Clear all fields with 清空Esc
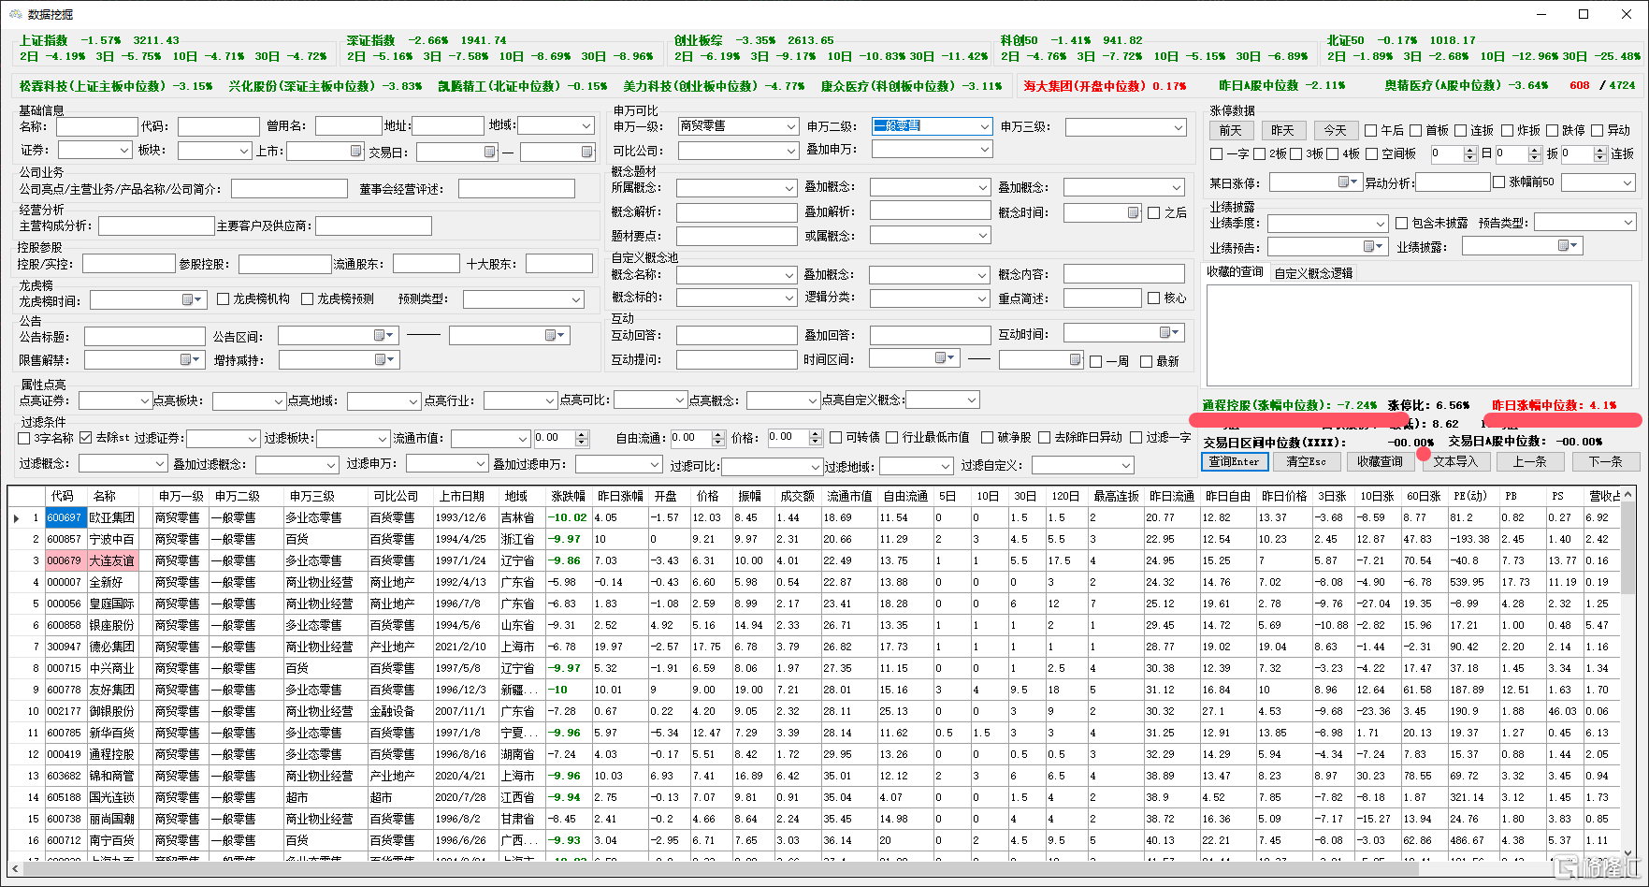 coord(1307,461)
